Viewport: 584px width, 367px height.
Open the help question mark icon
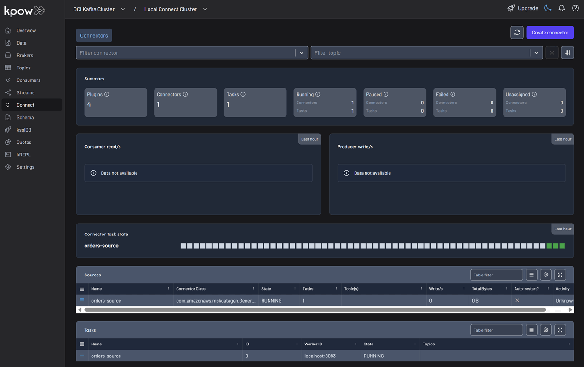575,8
